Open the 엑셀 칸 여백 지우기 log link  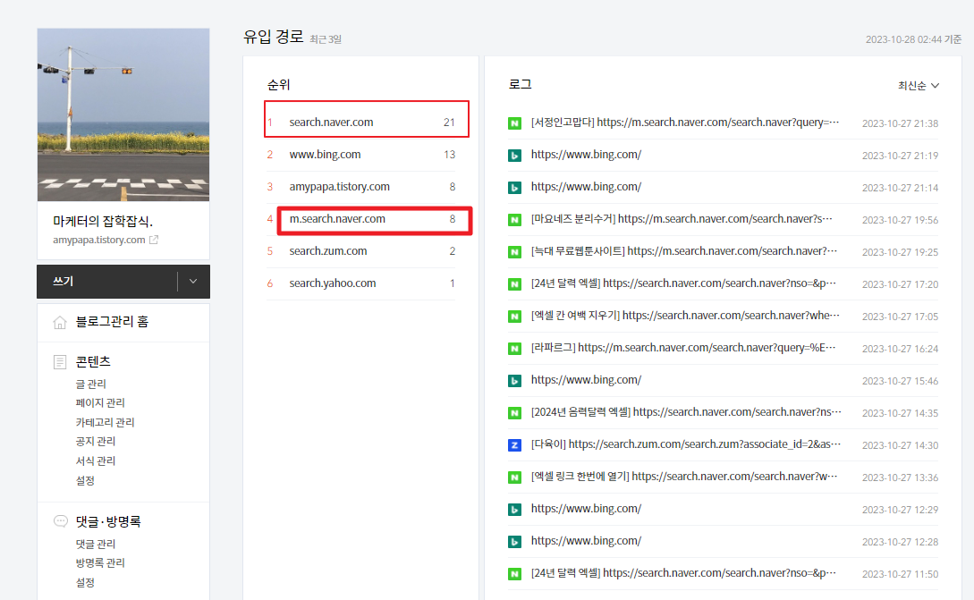[x=685, y=317]
